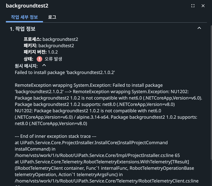Image resolution: width=212 pixels, height=186 pixels.
Task: Close the backgroundtest2 details panel
Action: pos(203,6)
